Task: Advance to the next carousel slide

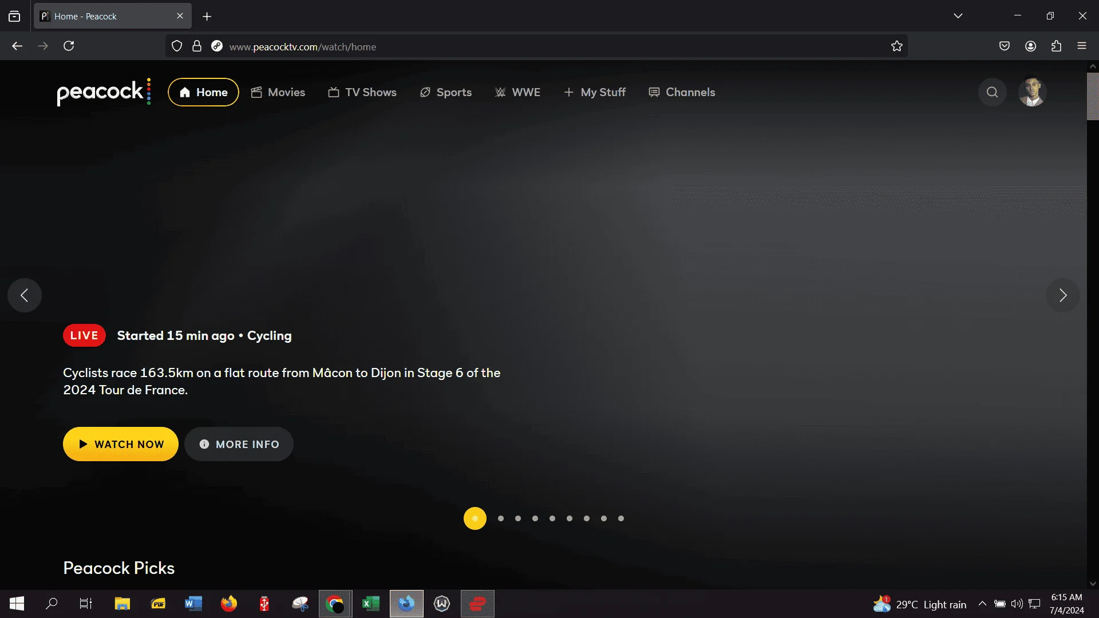Action: tap(1063, 295)
